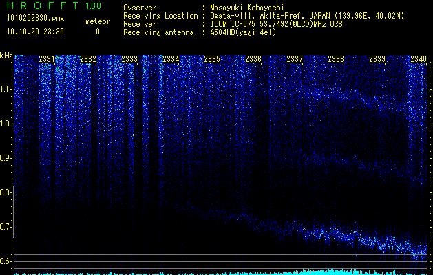Click the 1.1 kHz axis label
The image size is (433, 275).
[x=6, y=89]
